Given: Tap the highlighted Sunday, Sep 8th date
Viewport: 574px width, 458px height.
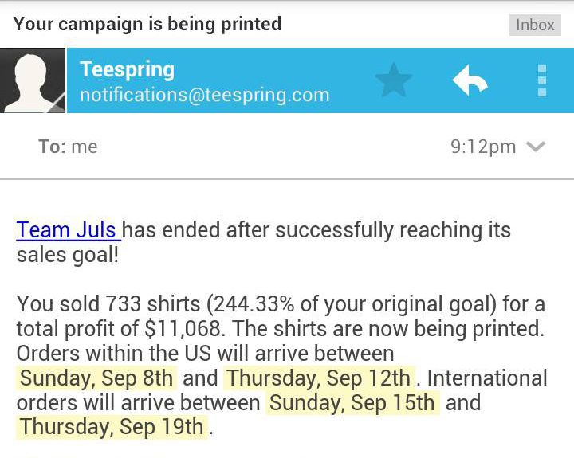Looking at the screenshot, I should [96, 378].
